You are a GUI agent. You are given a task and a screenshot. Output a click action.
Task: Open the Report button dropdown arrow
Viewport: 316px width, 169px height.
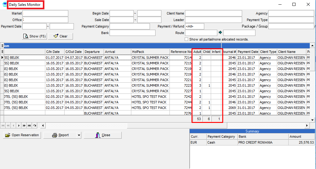pyautogui.click(x=79, y=135)
